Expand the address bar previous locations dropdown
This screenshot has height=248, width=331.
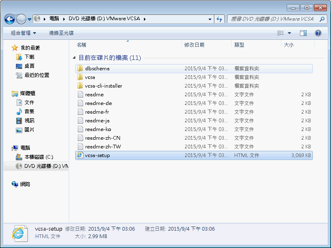(210, 19)
